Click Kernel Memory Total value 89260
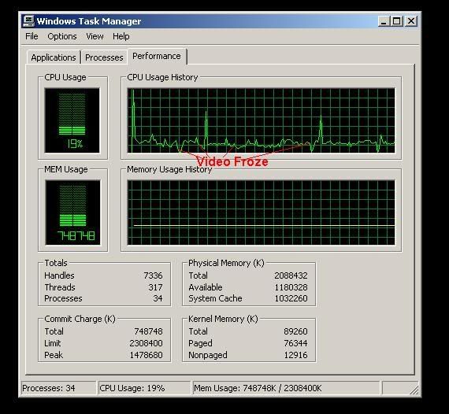This screenshot has width=449, height=414. coord(295,331)
